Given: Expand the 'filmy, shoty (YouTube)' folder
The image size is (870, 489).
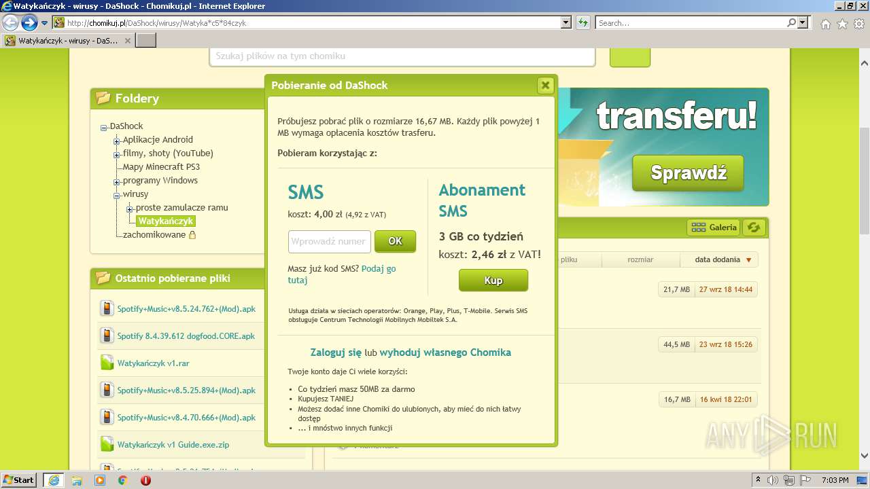Looking at the screenshot, I should pos(117,154).
